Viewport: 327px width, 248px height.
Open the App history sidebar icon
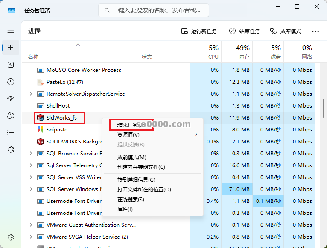pos(11,82)
